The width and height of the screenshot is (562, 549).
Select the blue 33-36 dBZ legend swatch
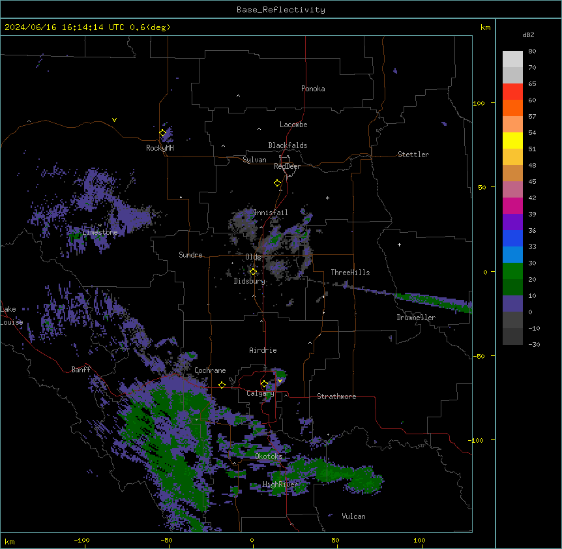(x=512, y=238)
